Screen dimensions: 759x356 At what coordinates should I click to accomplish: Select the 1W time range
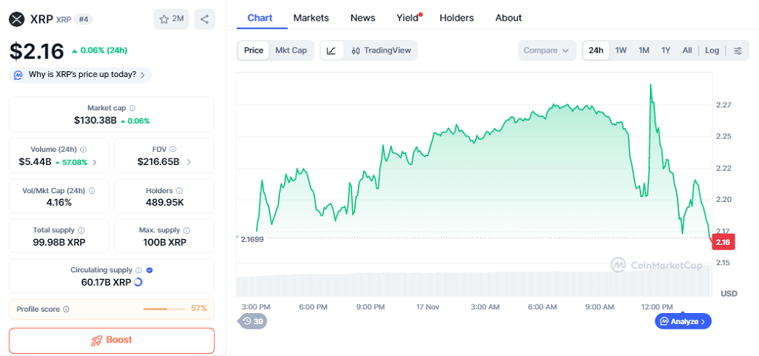point(621,50)
